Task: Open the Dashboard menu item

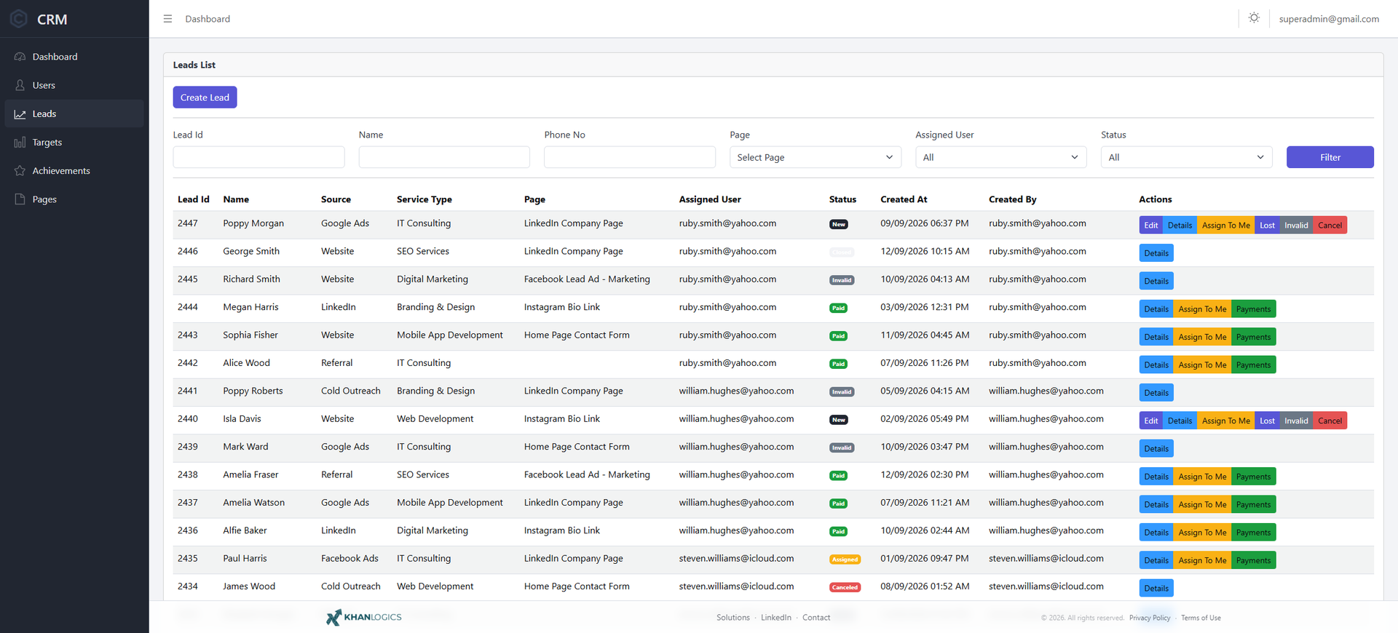Action: pos(74,57)
